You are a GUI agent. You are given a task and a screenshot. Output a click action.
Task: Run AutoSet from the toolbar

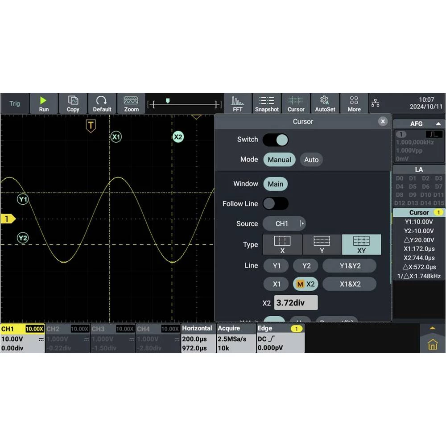(325, 103)
